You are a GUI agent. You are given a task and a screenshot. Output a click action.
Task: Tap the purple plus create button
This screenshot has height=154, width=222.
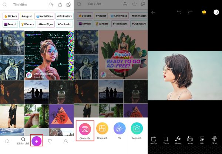coord(37,141)
